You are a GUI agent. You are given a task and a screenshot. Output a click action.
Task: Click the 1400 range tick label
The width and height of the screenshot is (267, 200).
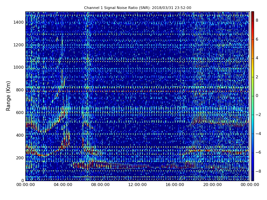19,22
